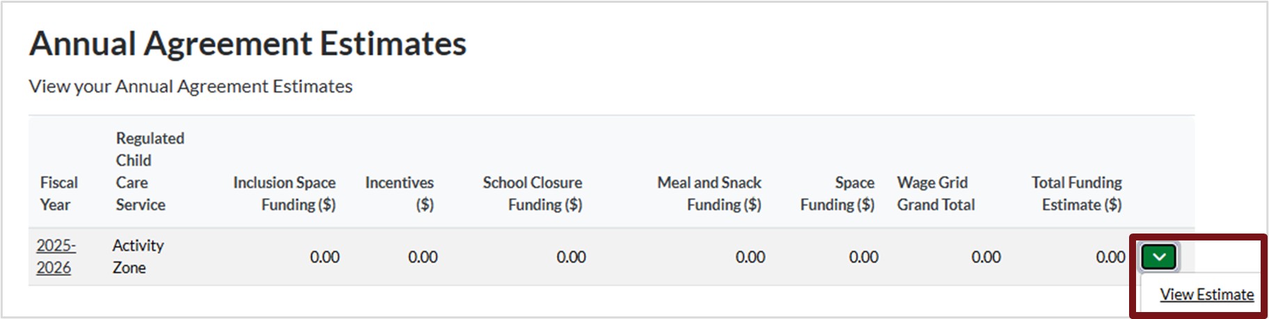Viewport: 1269px width, 319px height.
Task: Click the Wage Grid Grand Total 0.00 value
Action: (x=986, y=257)
